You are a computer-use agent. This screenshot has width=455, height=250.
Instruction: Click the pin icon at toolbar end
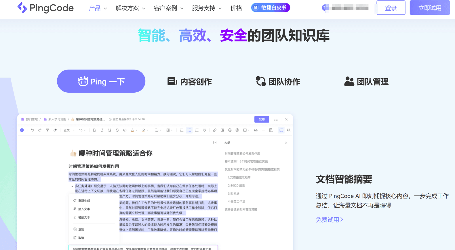click(289, 130)
